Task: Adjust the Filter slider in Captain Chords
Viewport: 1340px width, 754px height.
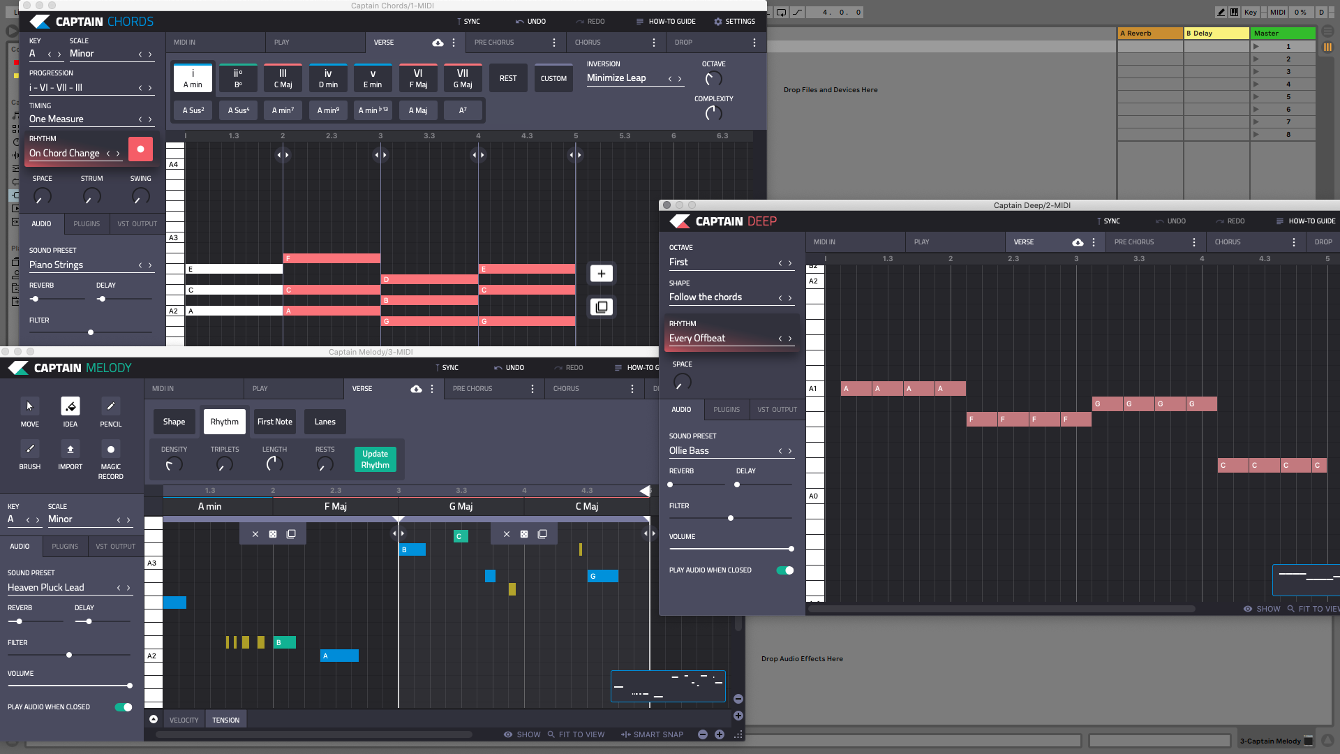Action: 91,332
